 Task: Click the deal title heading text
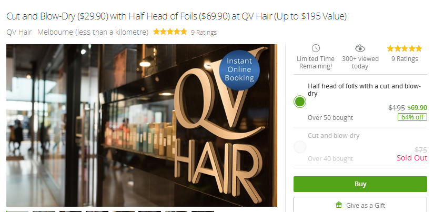(x=176, y=16)
